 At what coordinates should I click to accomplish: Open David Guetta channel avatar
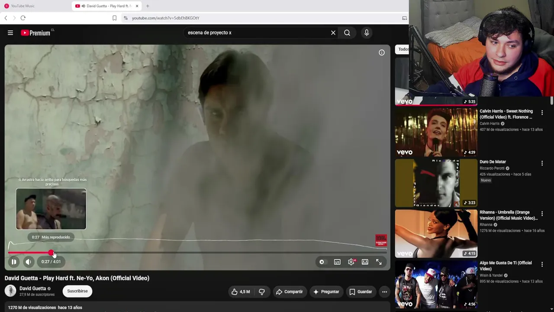10,291
